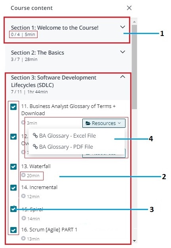
Task: Click link icon of BA Glossary Excel File
Action: click(x=35, y=136)
